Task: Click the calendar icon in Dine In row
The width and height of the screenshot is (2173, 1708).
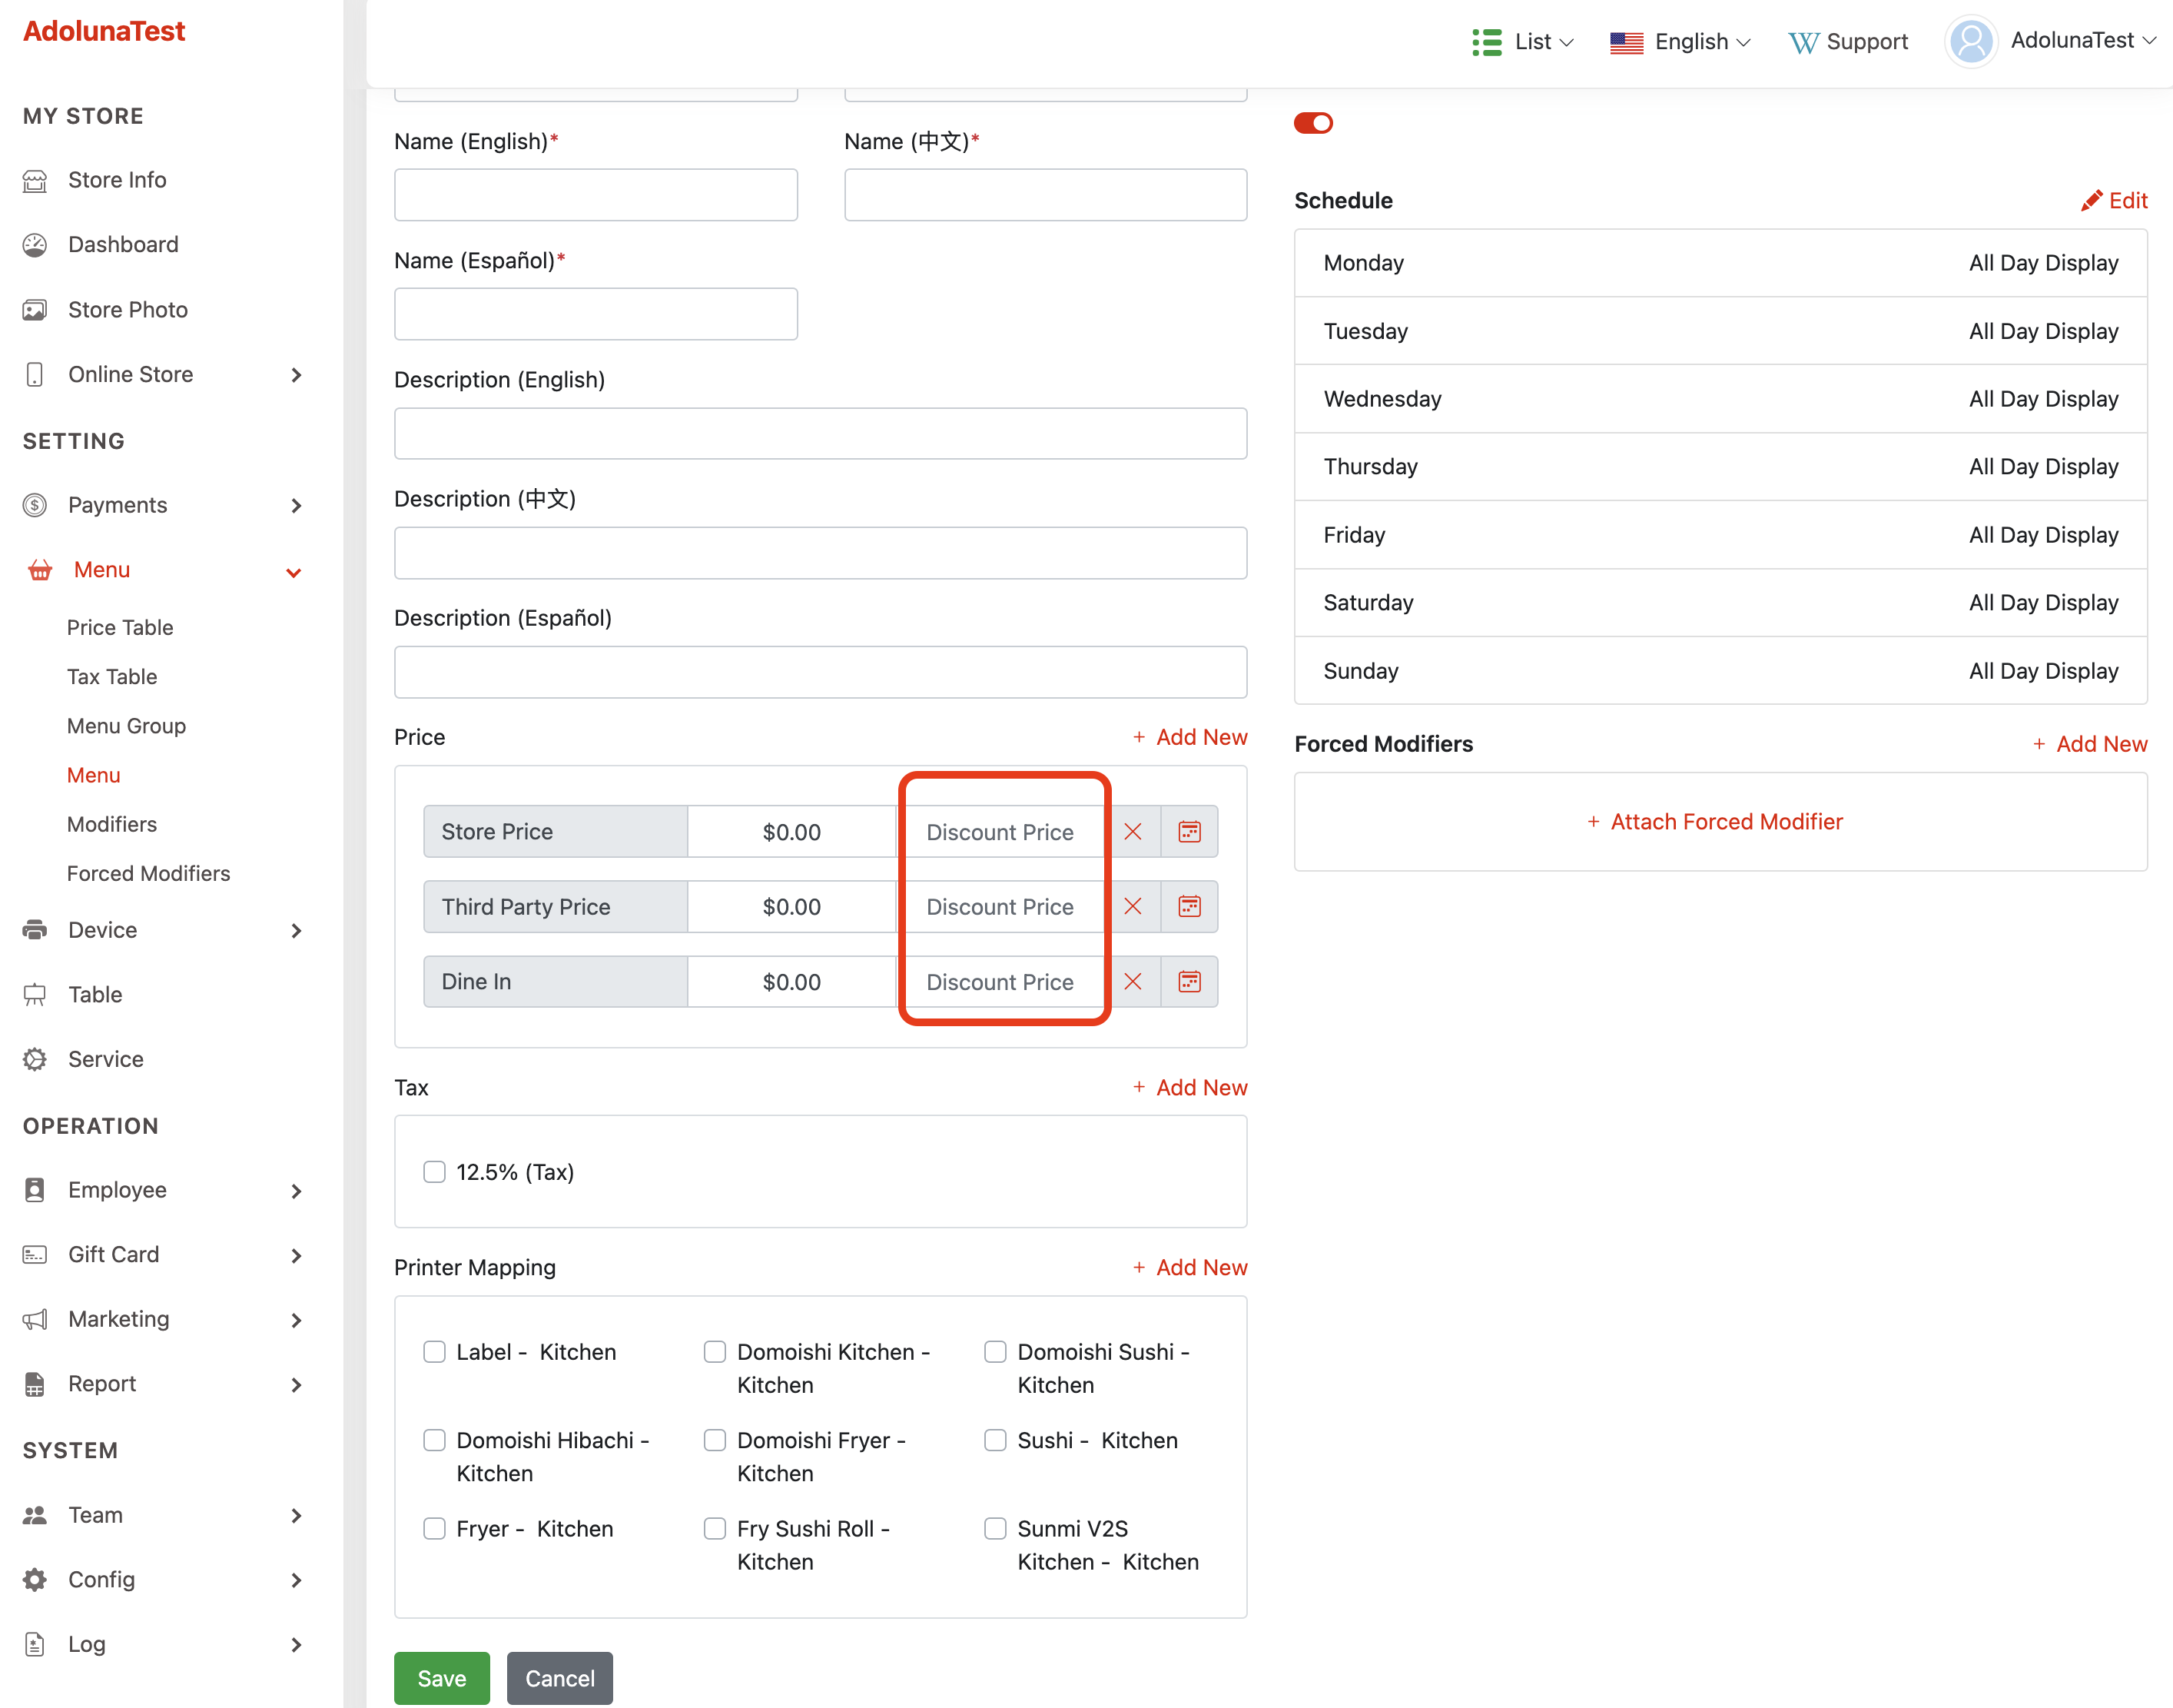Action: pos(1189,981)
